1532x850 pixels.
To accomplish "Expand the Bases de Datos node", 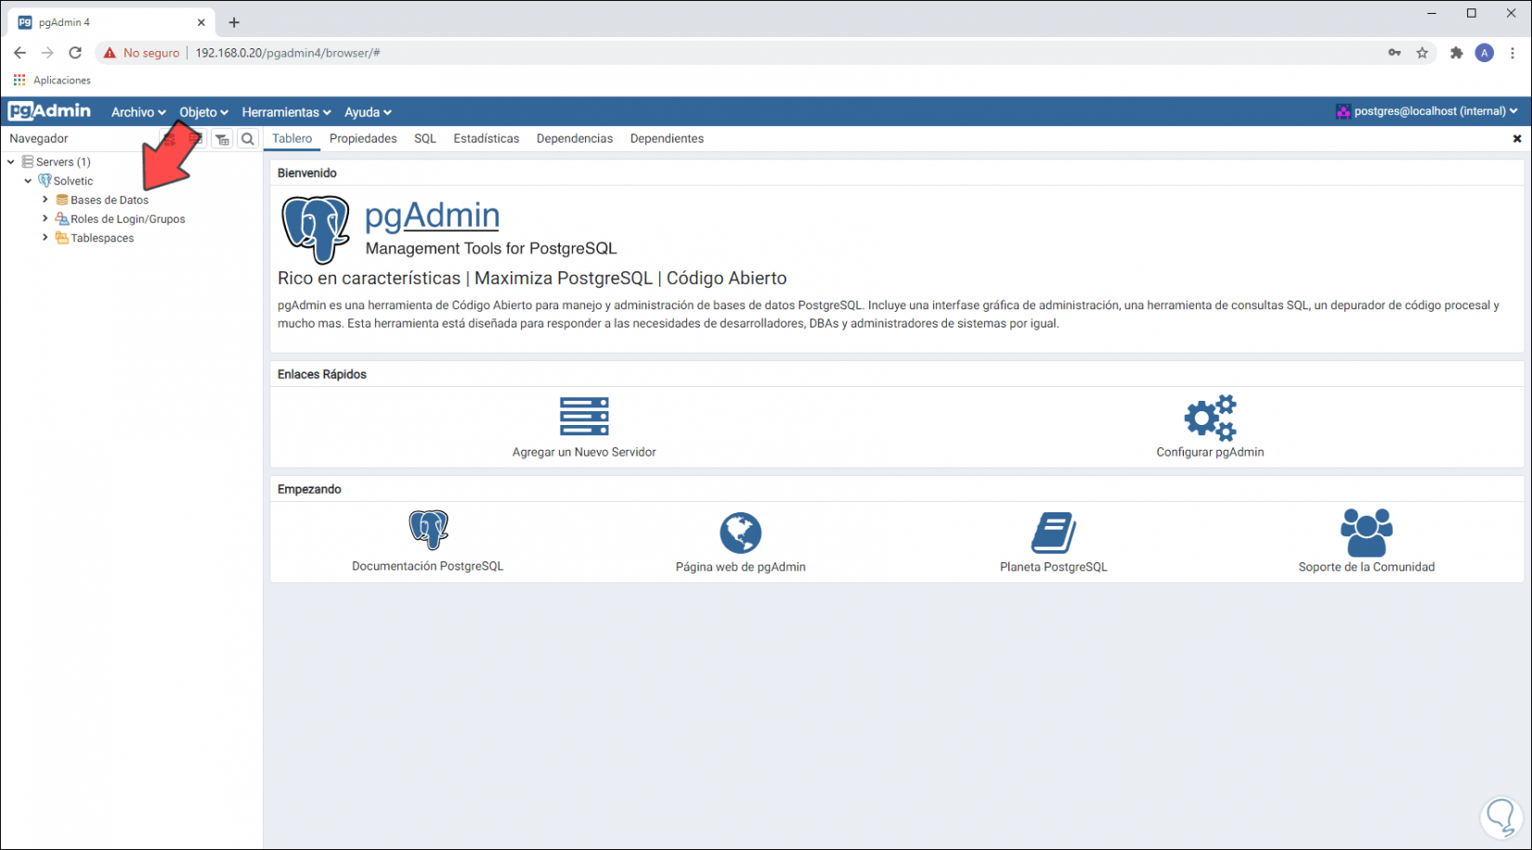I will tap(45, 200).
